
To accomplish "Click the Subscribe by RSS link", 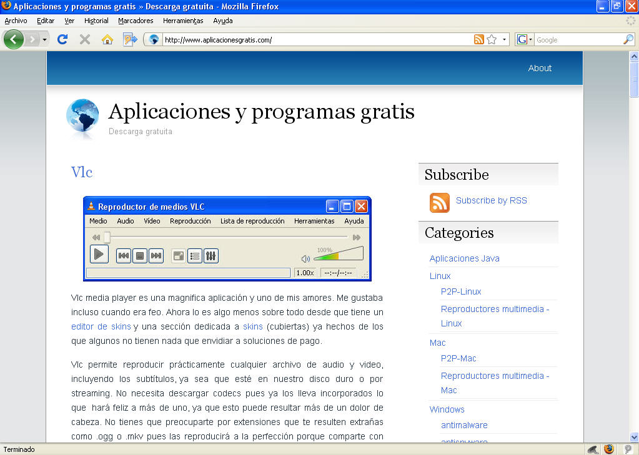I will pyautogui.click(x=491, y=200).
